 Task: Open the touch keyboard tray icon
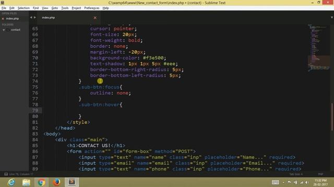click(x=275, y=182)
